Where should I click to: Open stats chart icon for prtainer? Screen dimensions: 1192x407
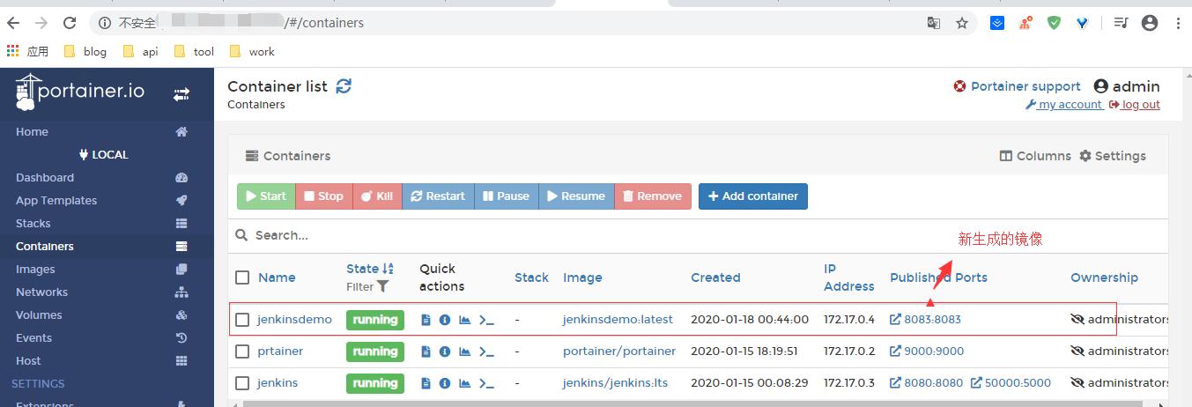click(465, 351)
